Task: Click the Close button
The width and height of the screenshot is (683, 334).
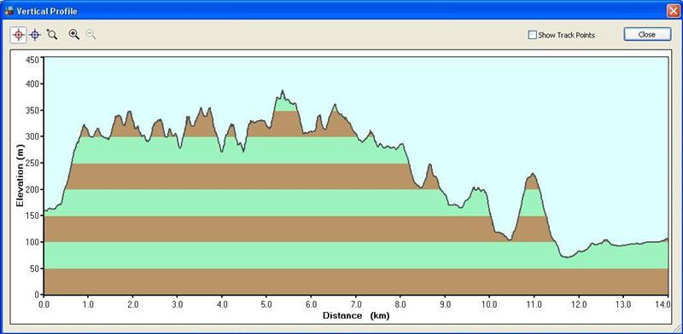Action: pos(647,34)
